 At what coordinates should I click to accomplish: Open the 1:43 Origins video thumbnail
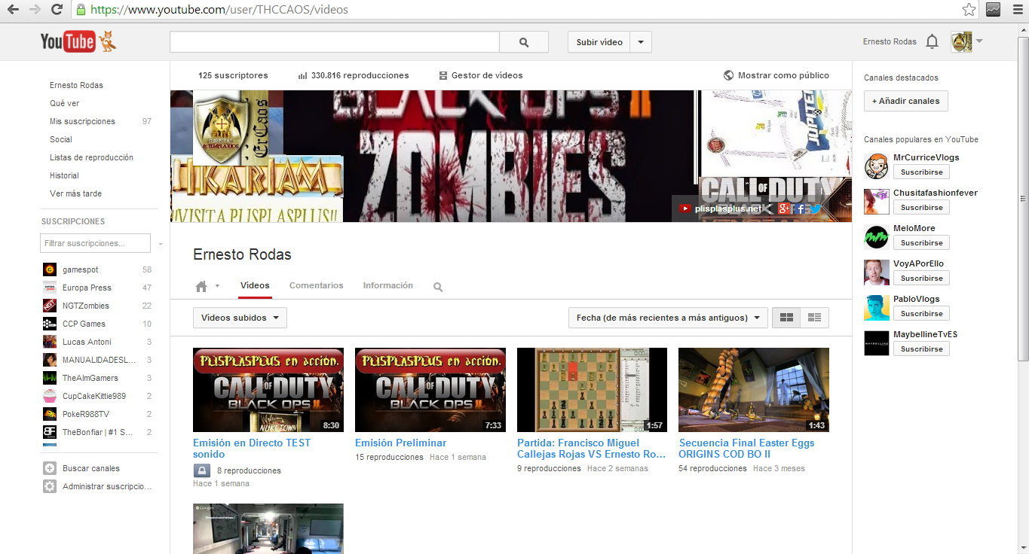(x=754, y=390)
